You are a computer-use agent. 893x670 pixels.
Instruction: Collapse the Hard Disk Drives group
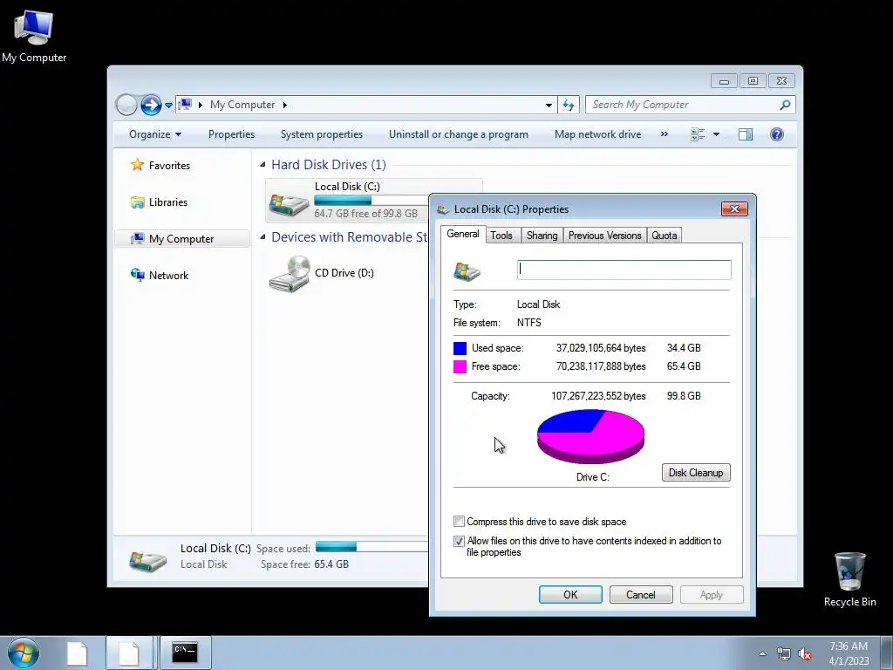[262, 165]
